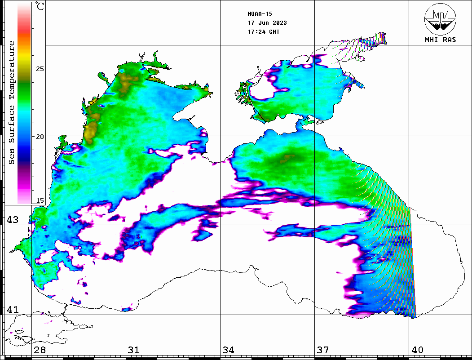Pick the temperature color scale bar
This screenshot has width=472, height=360.
24,103
